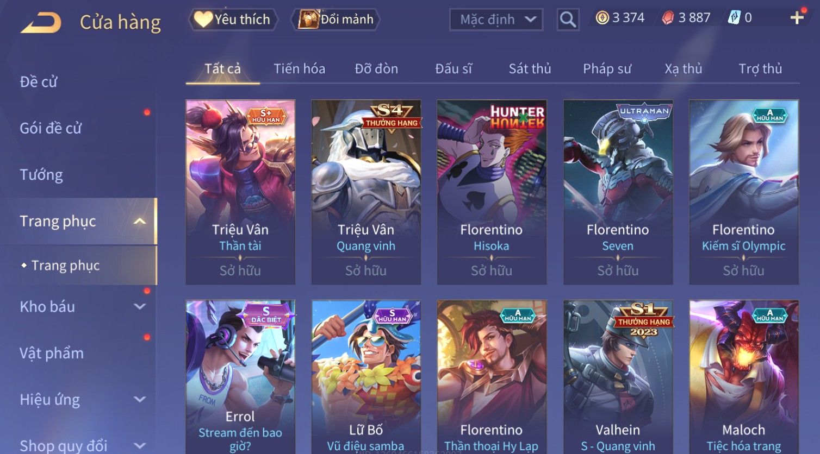Switch to the Pháp sư tab
The image size is (820, 454).
coord(607,69)
